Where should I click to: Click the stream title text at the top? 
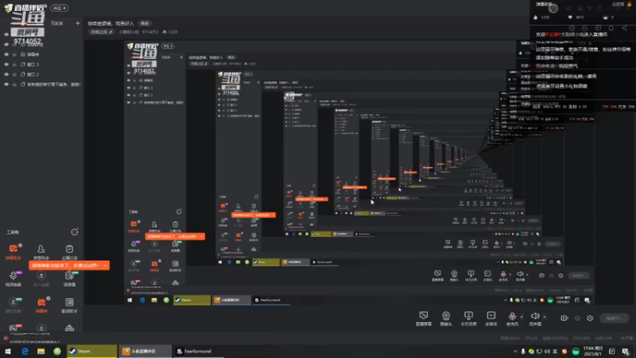[x=111, y=23]
